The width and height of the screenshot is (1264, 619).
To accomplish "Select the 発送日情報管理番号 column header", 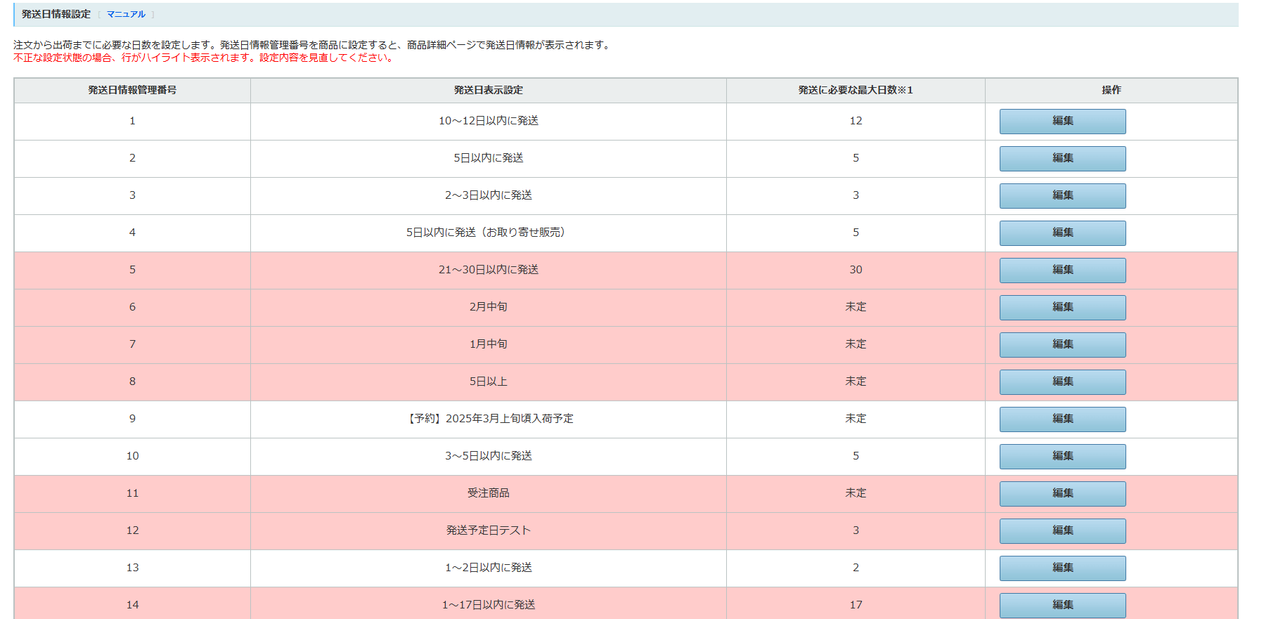I will [132, 90].
